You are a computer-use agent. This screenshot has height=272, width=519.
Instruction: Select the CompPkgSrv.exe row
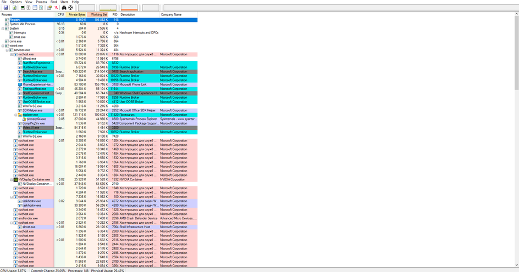tap(98, 123)
